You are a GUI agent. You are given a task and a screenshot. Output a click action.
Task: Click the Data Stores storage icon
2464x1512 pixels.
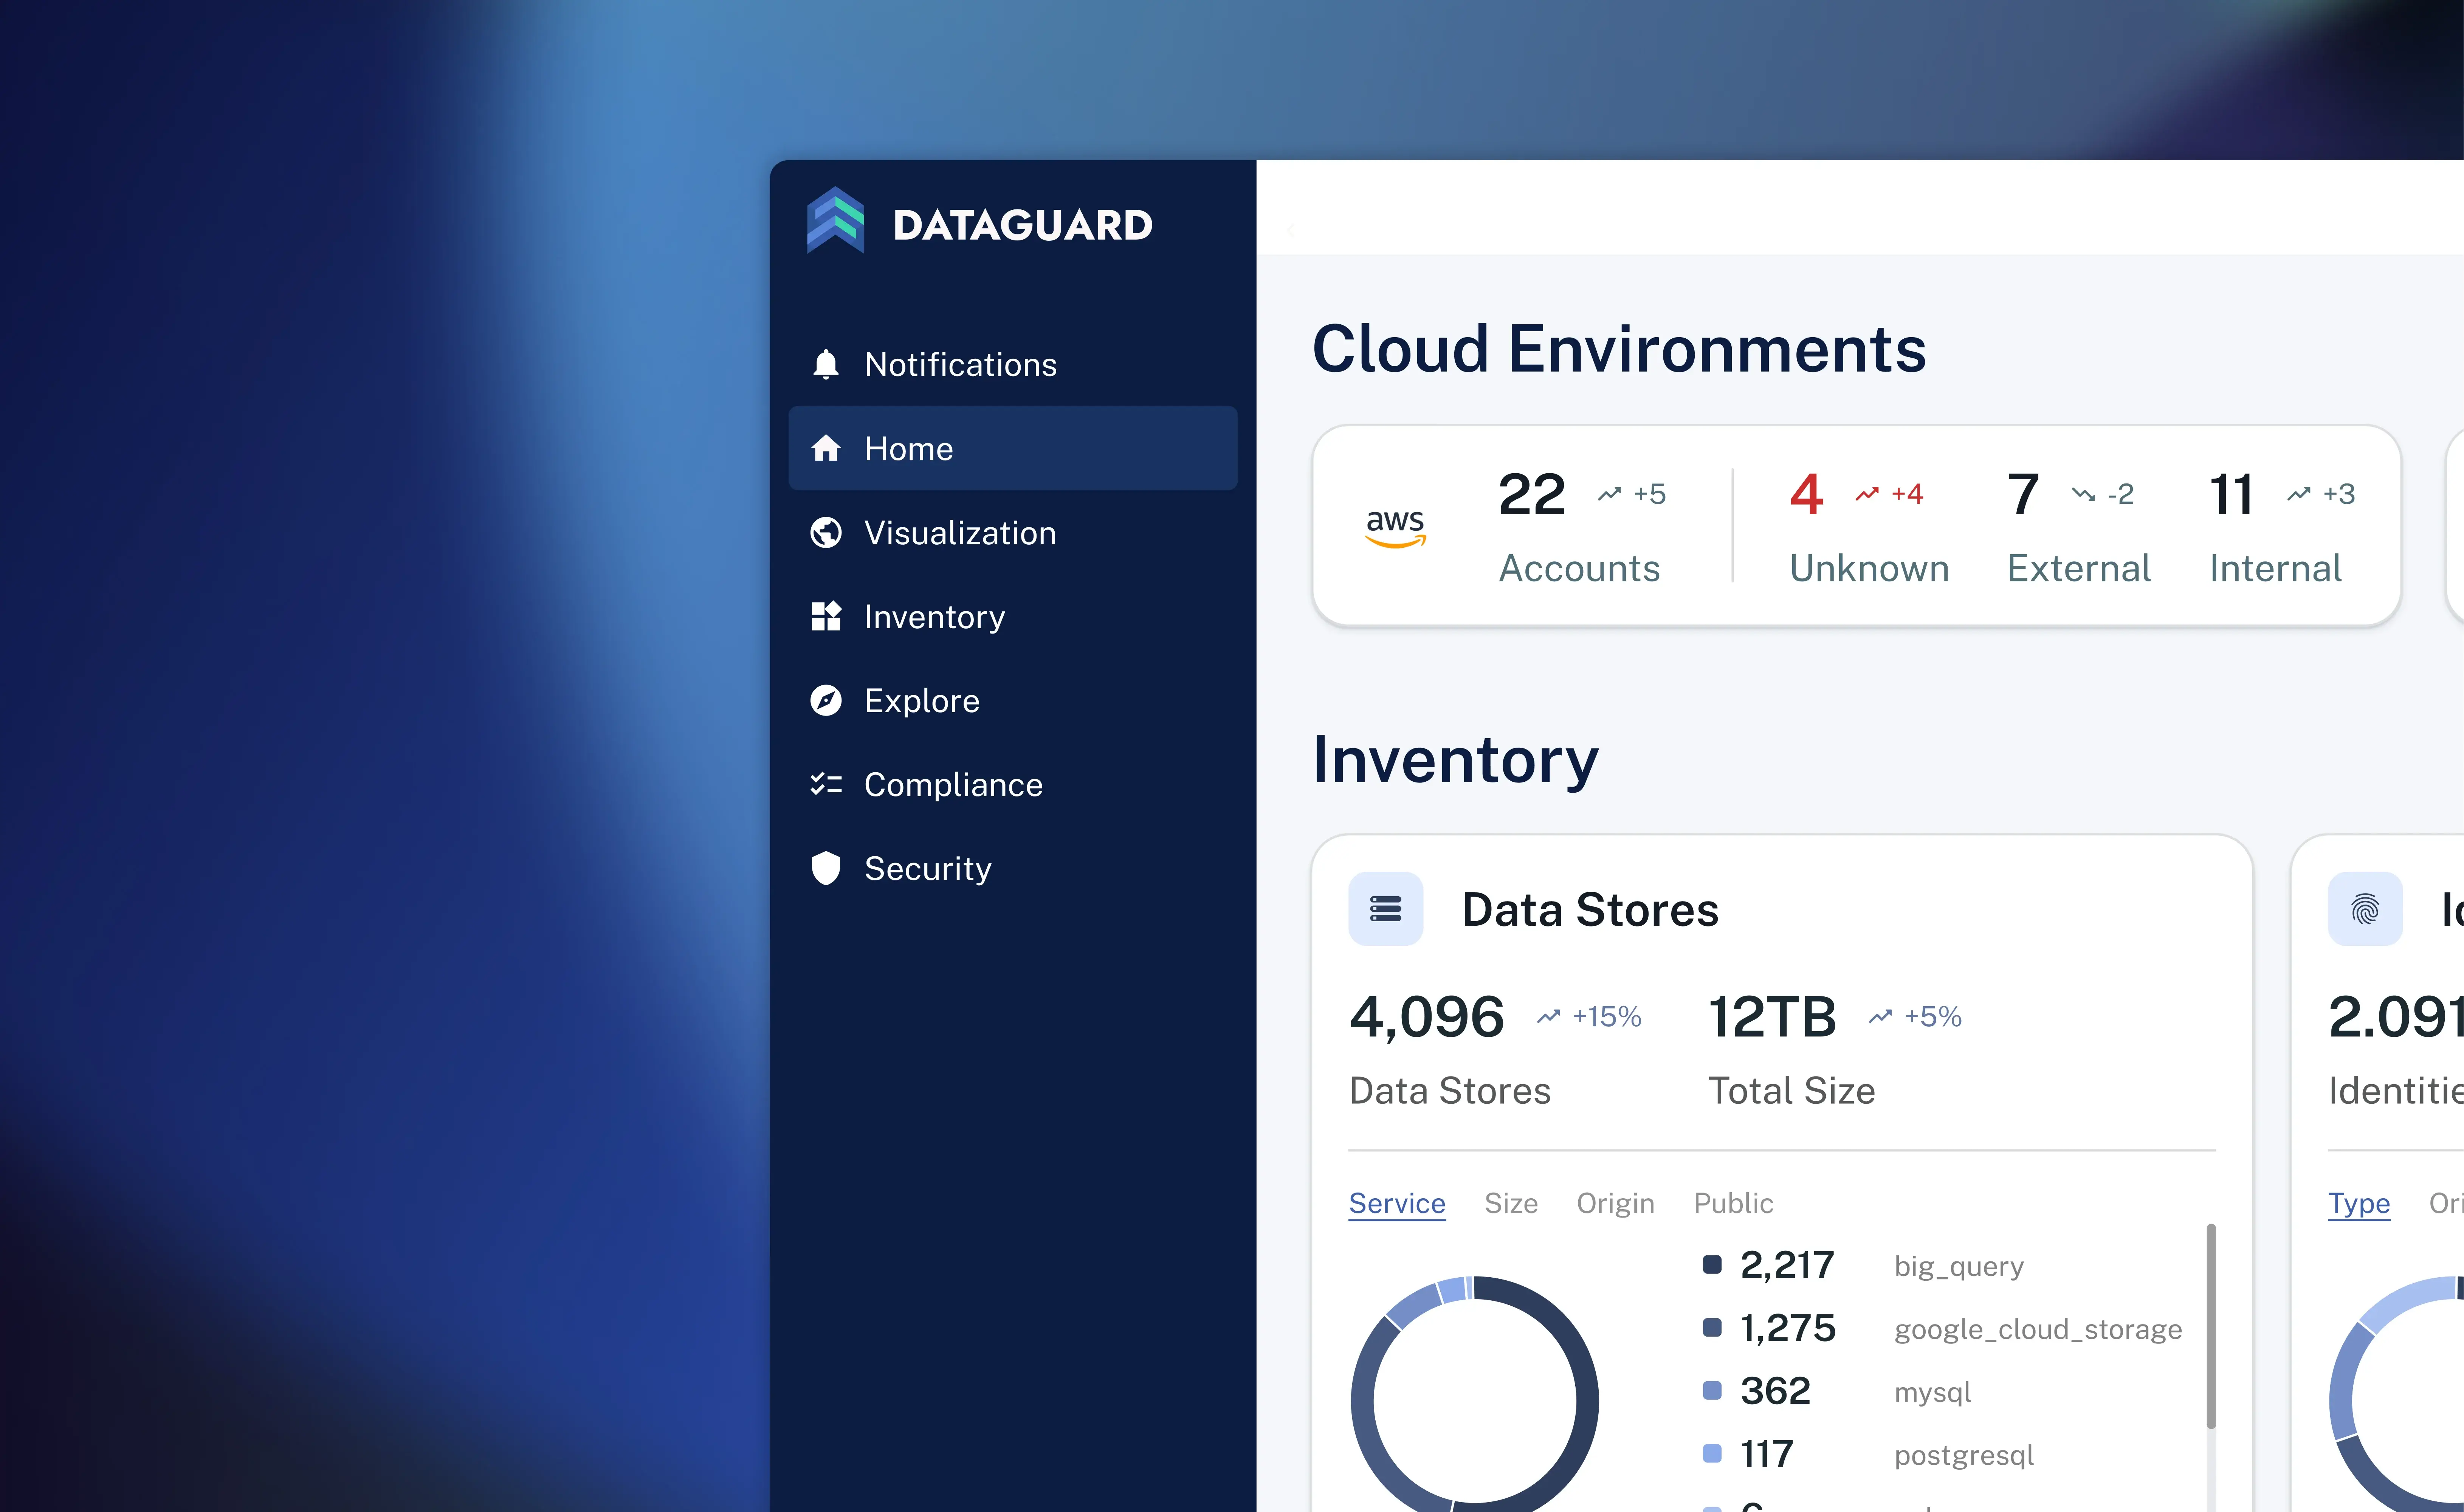click(1386, 909)
